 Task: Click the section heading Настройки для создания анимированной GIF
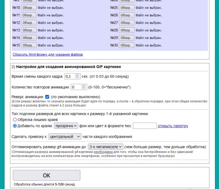click(69, 67)
